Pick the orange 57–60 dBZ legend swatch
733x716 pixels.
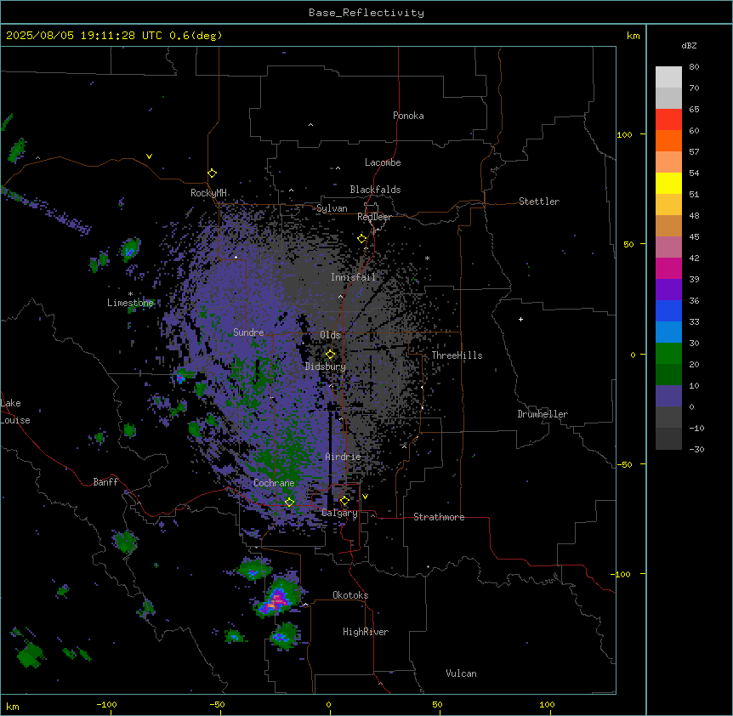668,140
